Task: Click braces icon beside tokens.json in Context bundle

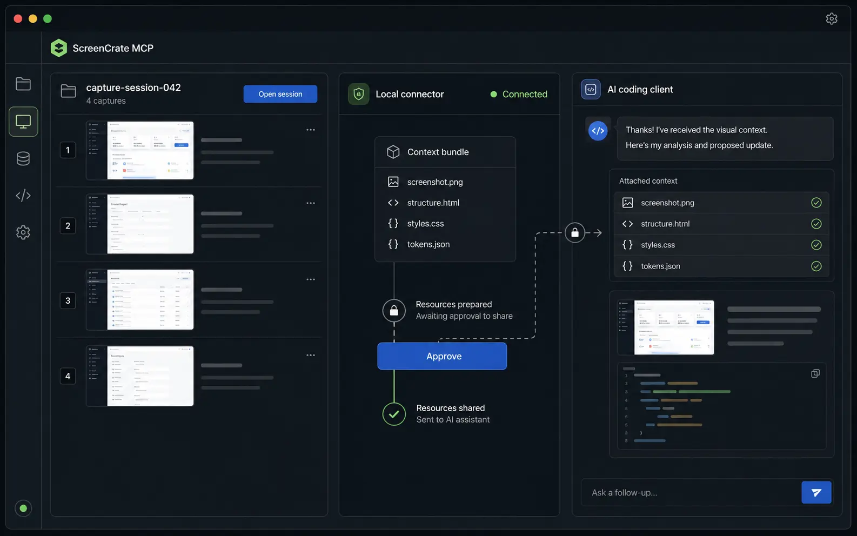Action: (393, 244)
